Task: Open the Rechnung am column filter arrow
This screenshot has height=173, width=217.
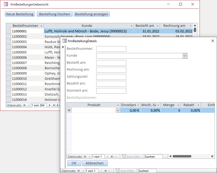Action: [x=190, y=26]
